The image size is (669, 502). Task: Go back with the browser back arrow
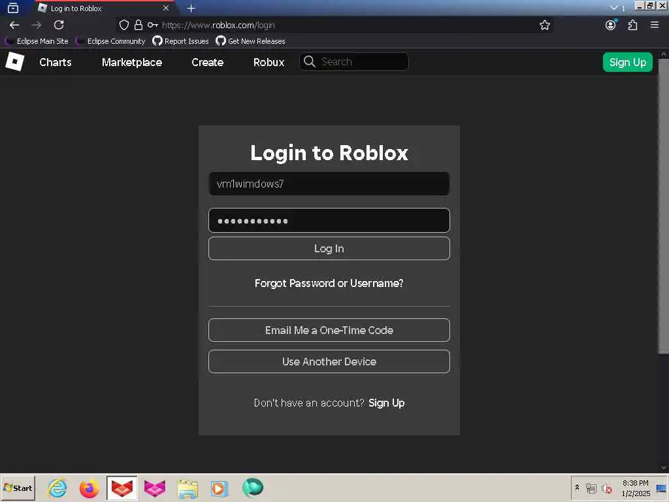[14, 25]
